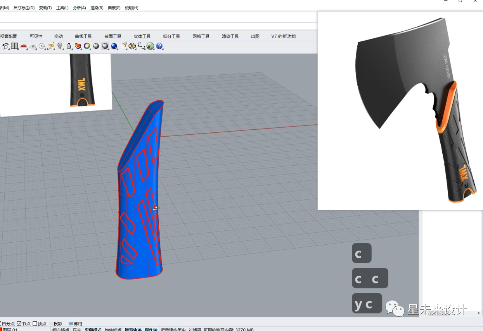Uncheck the 节点 osnap checkbox
The image size is (483, 331).
click(x=19, y=324)
